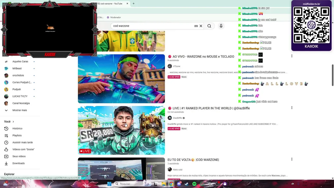Open the Aqueles Caras subscription
Screen dimensions: 334x188
point(20,61)
